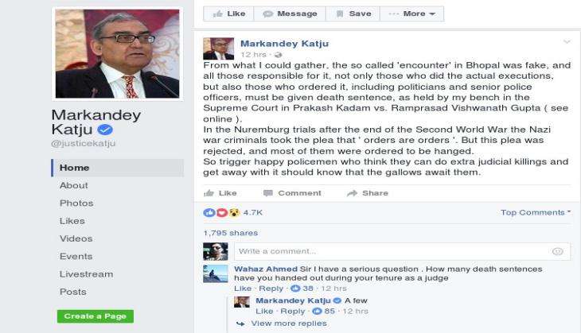Click the Save bookmark button

353,14
